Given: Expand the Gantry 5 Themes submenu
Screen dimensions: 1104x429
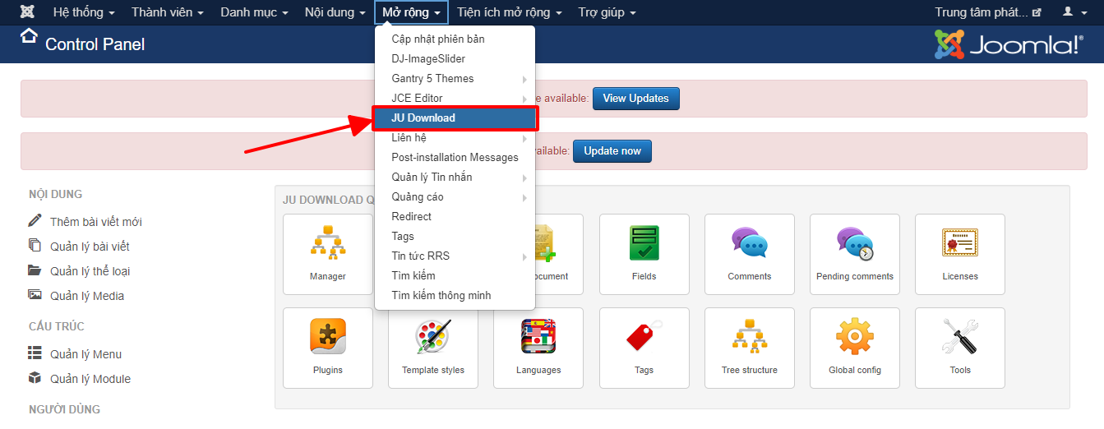Looking at the screenshot, I should click(x=455, y=79).
